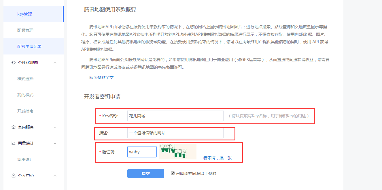Click the 用量统计 chart icon
The height and width of the screenshot is (190, 382).
13,143
